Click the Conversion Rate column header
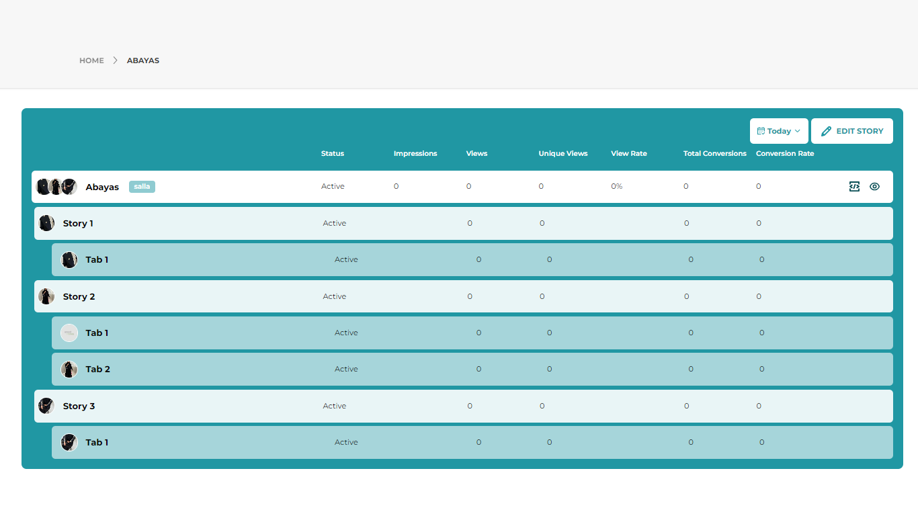Viewport: 918px width, 516px height. pos(785,154)
